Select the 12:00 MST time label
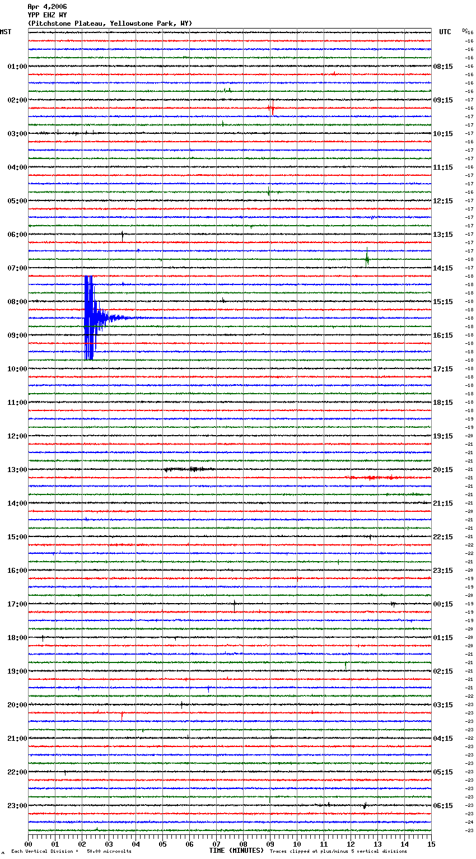The height and width of the screenshot is (859, 476). (x=17, y=436)
